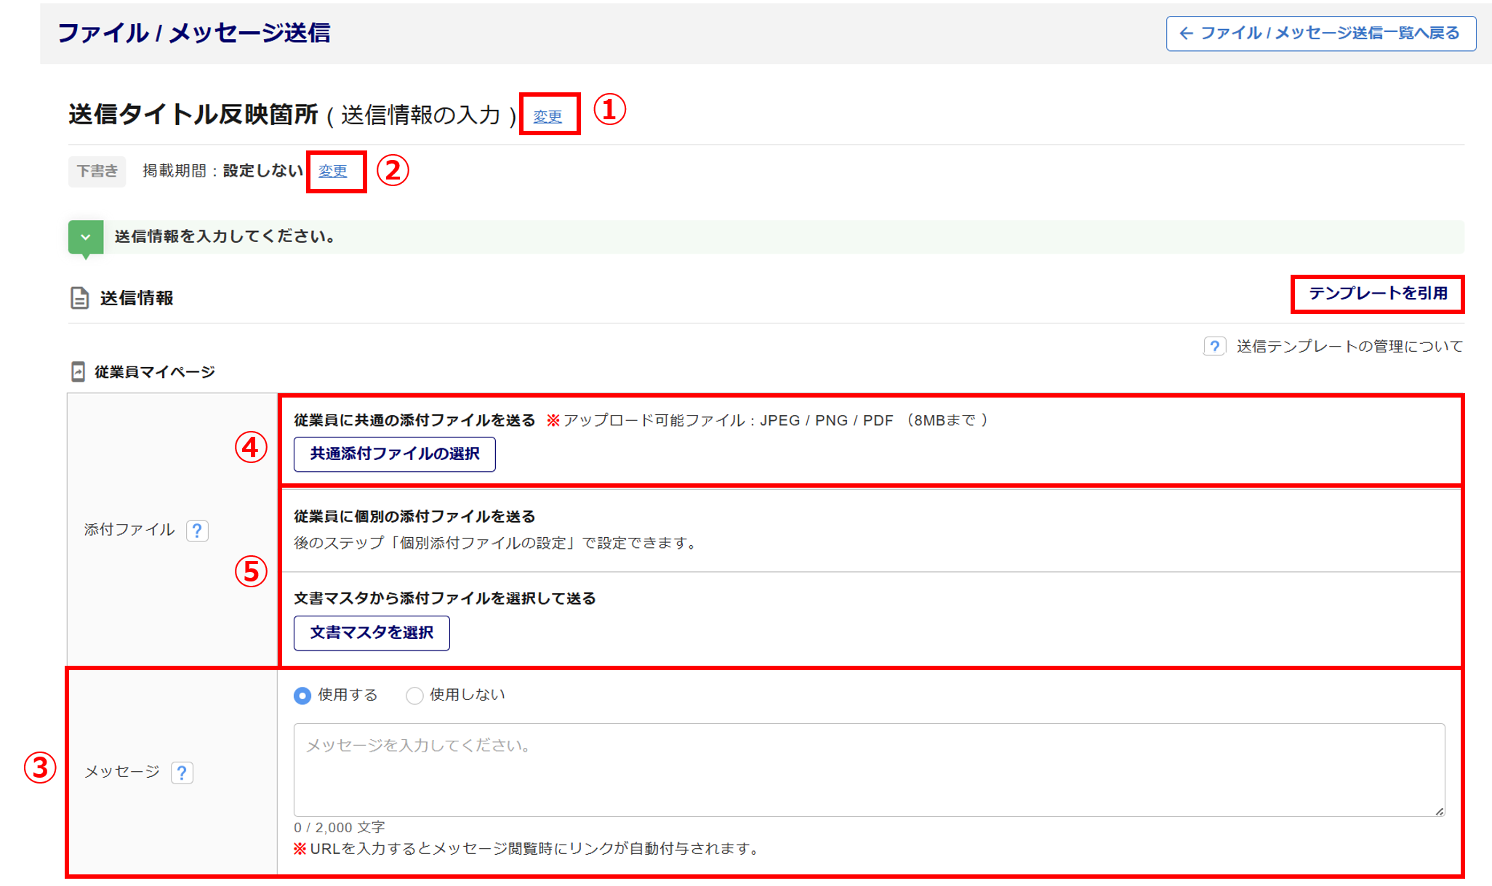Select the 使用しない radio button
The height and width of the screenshot is (886, 1492).
414,696
